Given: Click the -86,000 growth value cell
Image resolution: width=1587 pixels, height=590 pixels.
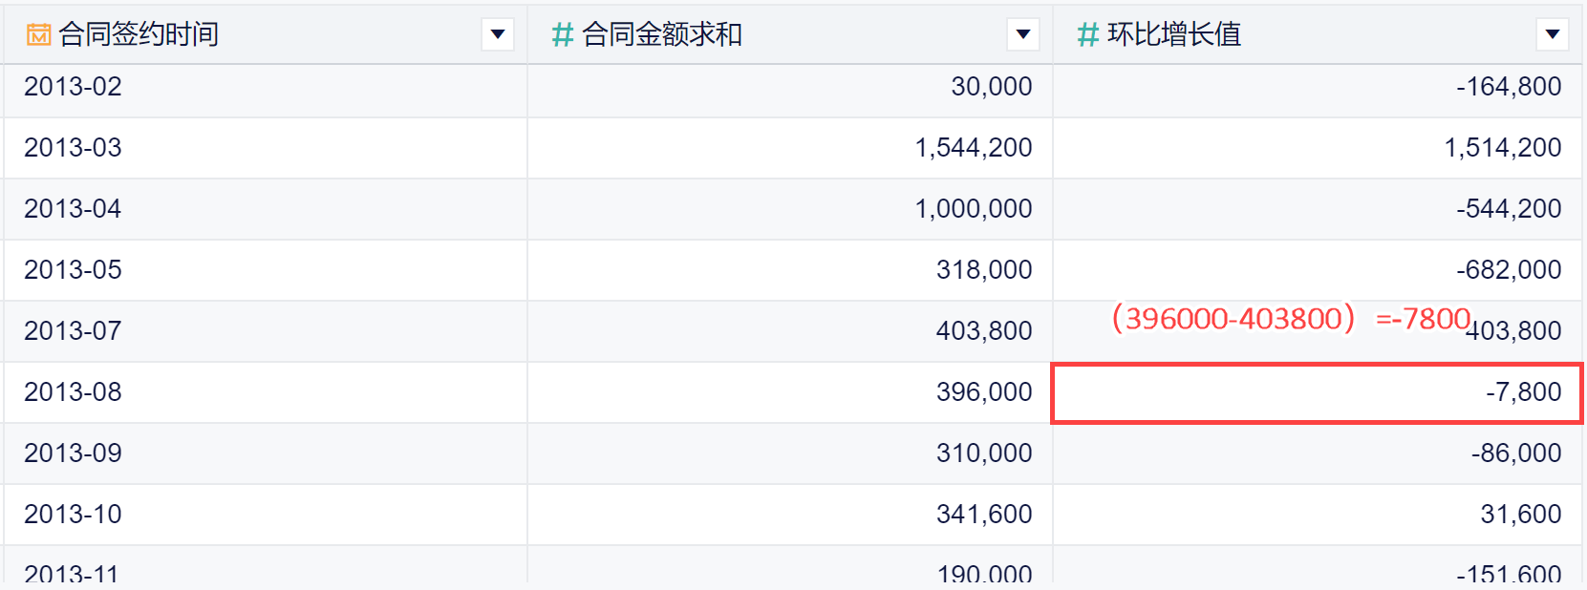Looking at the screenshot, I should (1515, 453).
